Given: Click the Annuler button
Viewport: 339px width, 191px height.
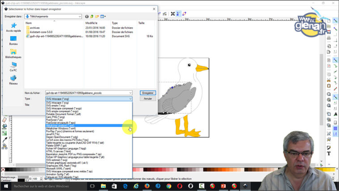Looking at the screenshot, I should [x=148, y=98].
